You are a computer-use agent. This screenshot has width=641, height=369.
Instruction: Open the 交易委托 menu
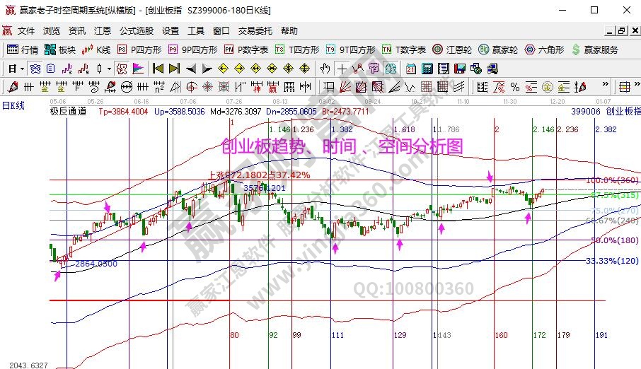[255, 31]
